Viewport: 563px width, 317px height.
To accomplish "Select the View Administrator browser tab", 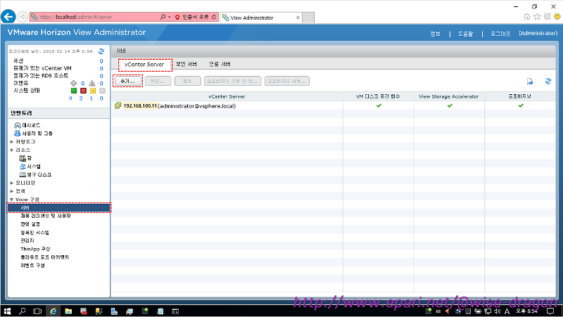I will pyautogui.click(x=260, y=18).
